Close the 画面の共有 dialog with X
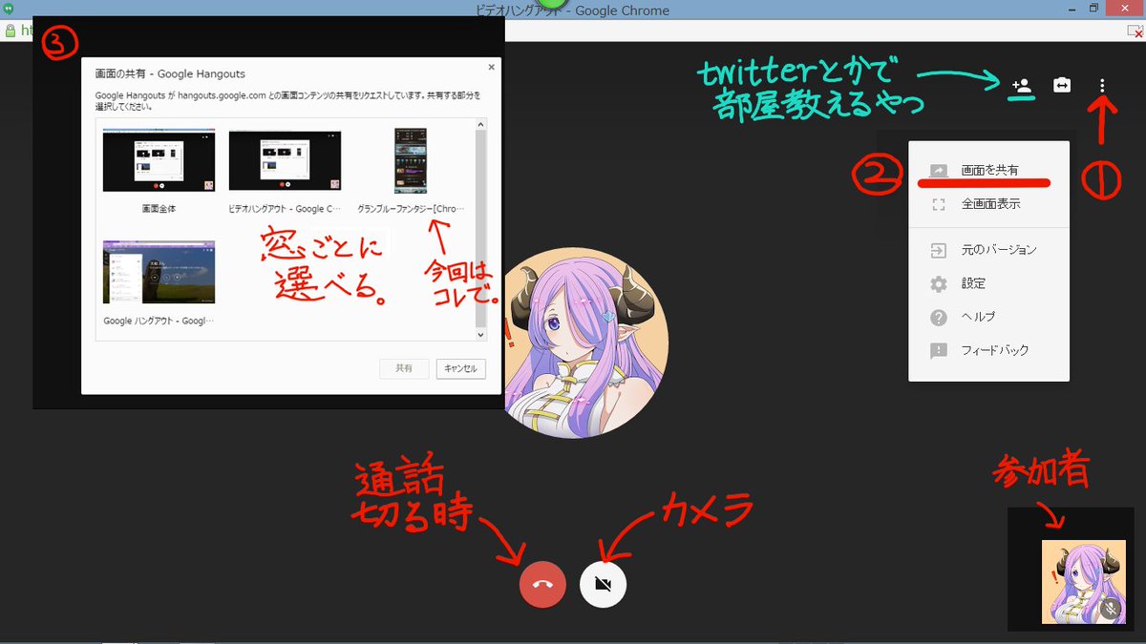Image resolution: width=1146 pixels, height=644 pixels. click(492, 67)
